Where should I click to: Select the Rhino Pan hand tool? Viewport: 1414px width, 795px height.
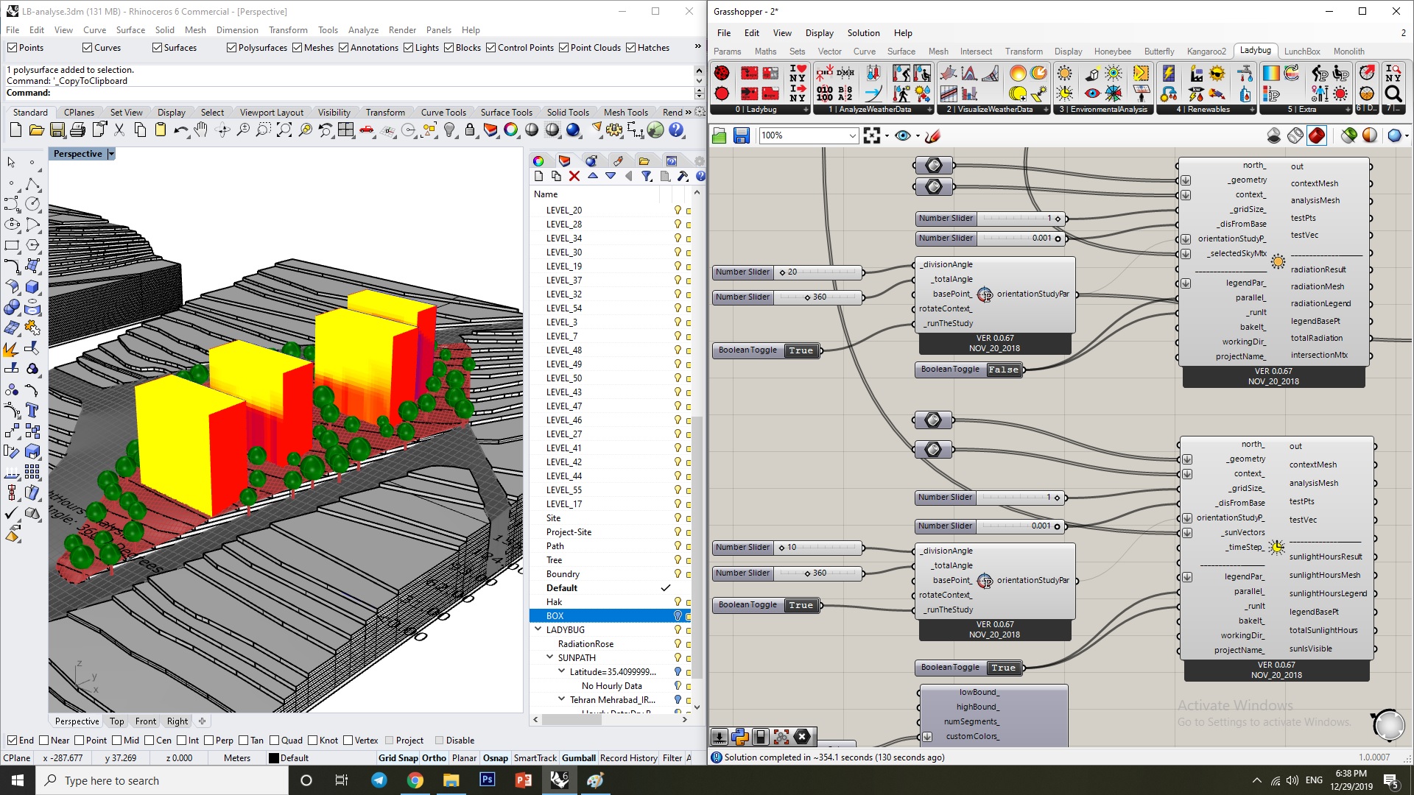point(201,131)
